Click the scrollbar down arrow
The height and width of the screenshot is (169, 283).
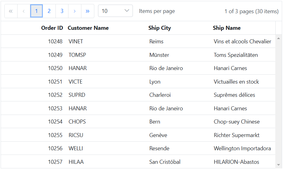click(x=278, y=165)
